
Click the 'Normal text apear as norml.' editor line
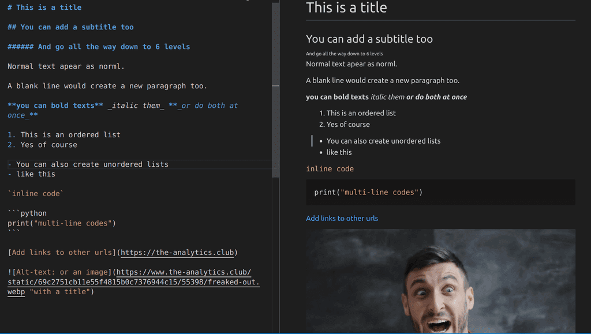(x=66, y=66)
